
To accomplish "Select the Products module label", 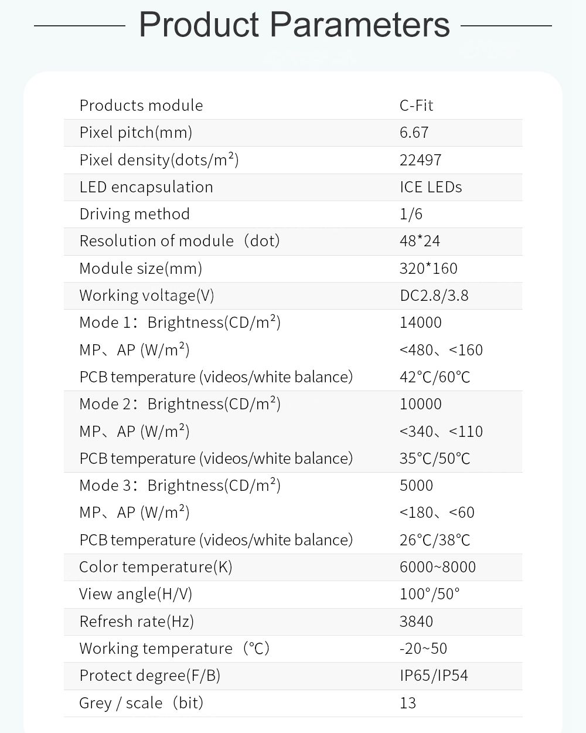I will pos(141,106).
